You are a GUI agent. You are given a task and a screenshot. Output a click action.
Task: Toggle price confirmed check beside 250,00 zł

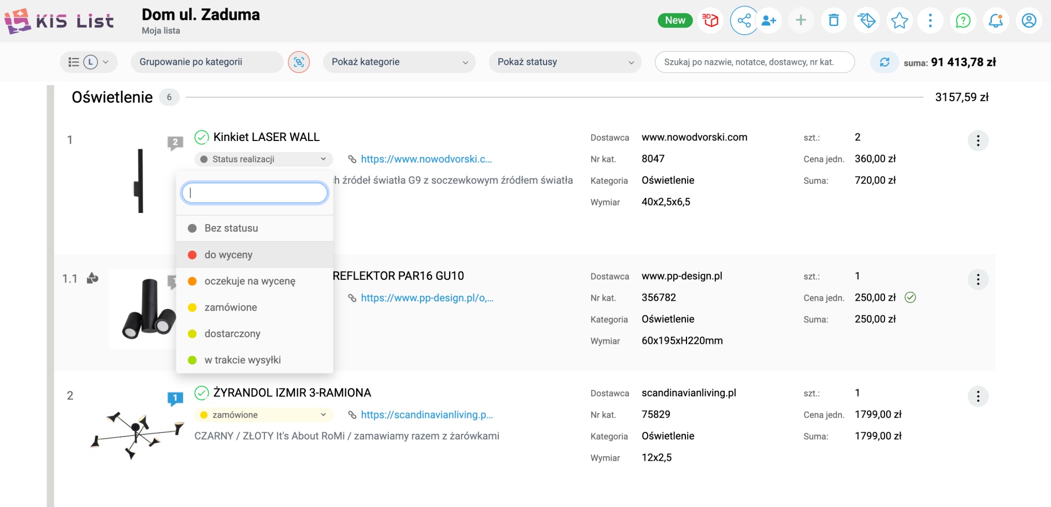point(910,297)
